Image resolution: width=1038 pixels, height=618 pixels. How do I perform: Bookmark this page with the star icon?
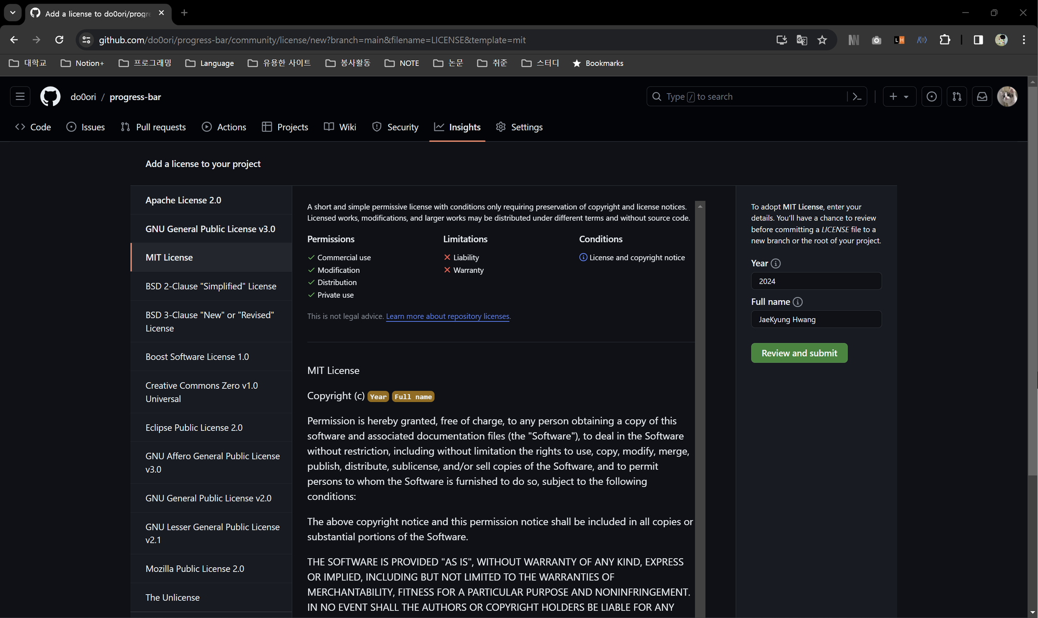(x=822, y=40)
